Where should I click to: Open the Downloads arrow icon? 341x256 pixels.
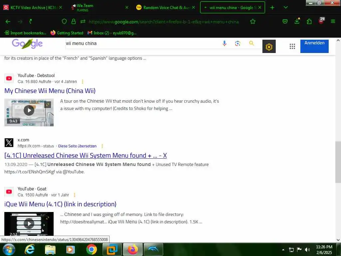coord(297,21)
